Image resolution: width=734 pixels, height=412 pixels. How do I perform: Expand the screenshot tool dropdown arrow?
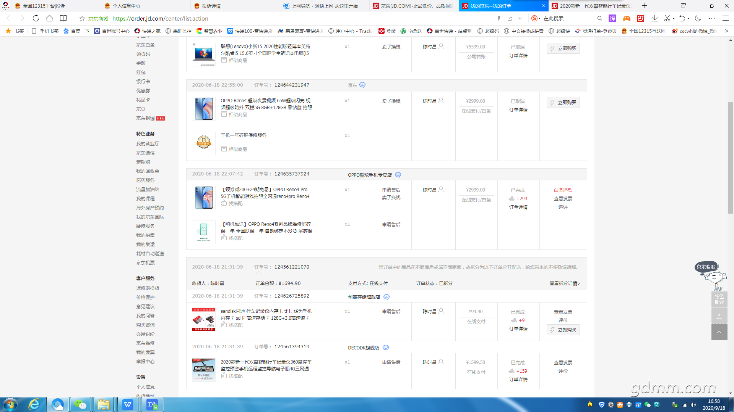pos(674,18)
